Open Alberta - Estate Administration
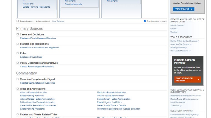Image resolution: width=211 pixels, height=118 pixels. tap(34, 92)
